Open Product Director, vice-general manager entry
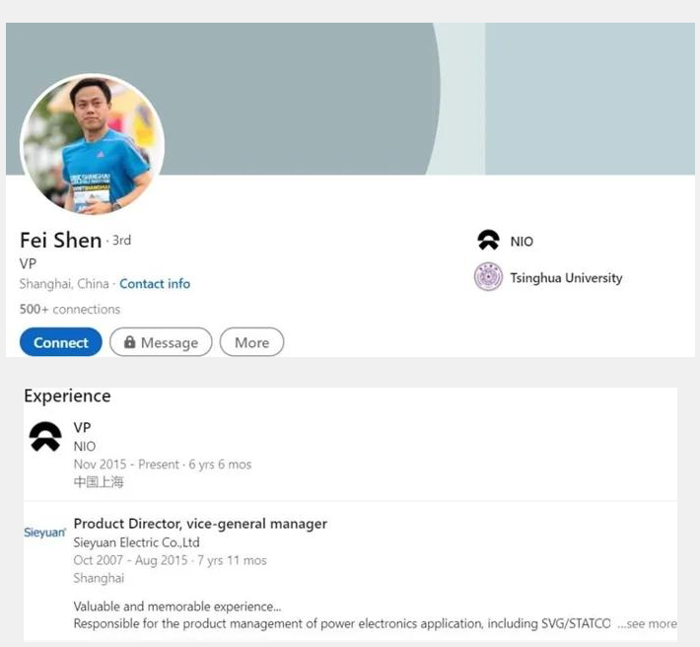The height and width of the screenshot is (647, 700). (x=200, y=524)
